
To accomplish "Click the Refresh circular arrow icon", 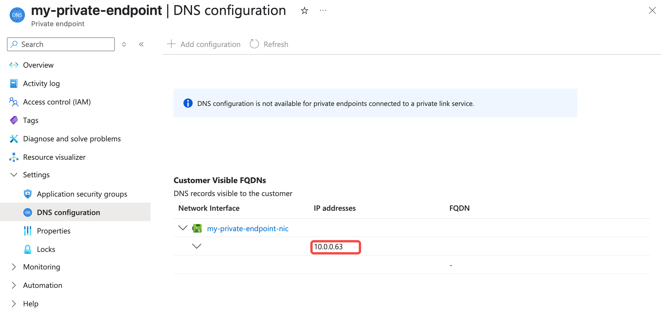I will [x=254, y=44].
